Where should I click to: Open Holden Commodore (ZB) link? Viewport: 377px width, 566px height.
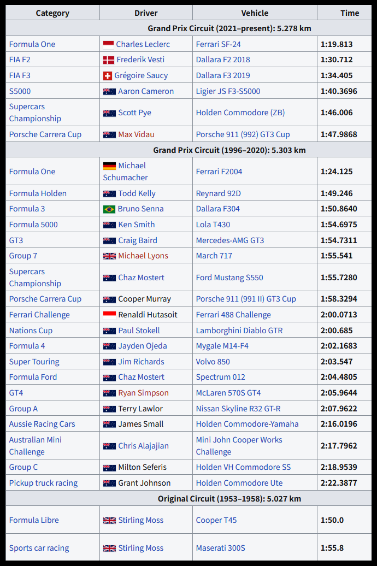tap(240, 113)
